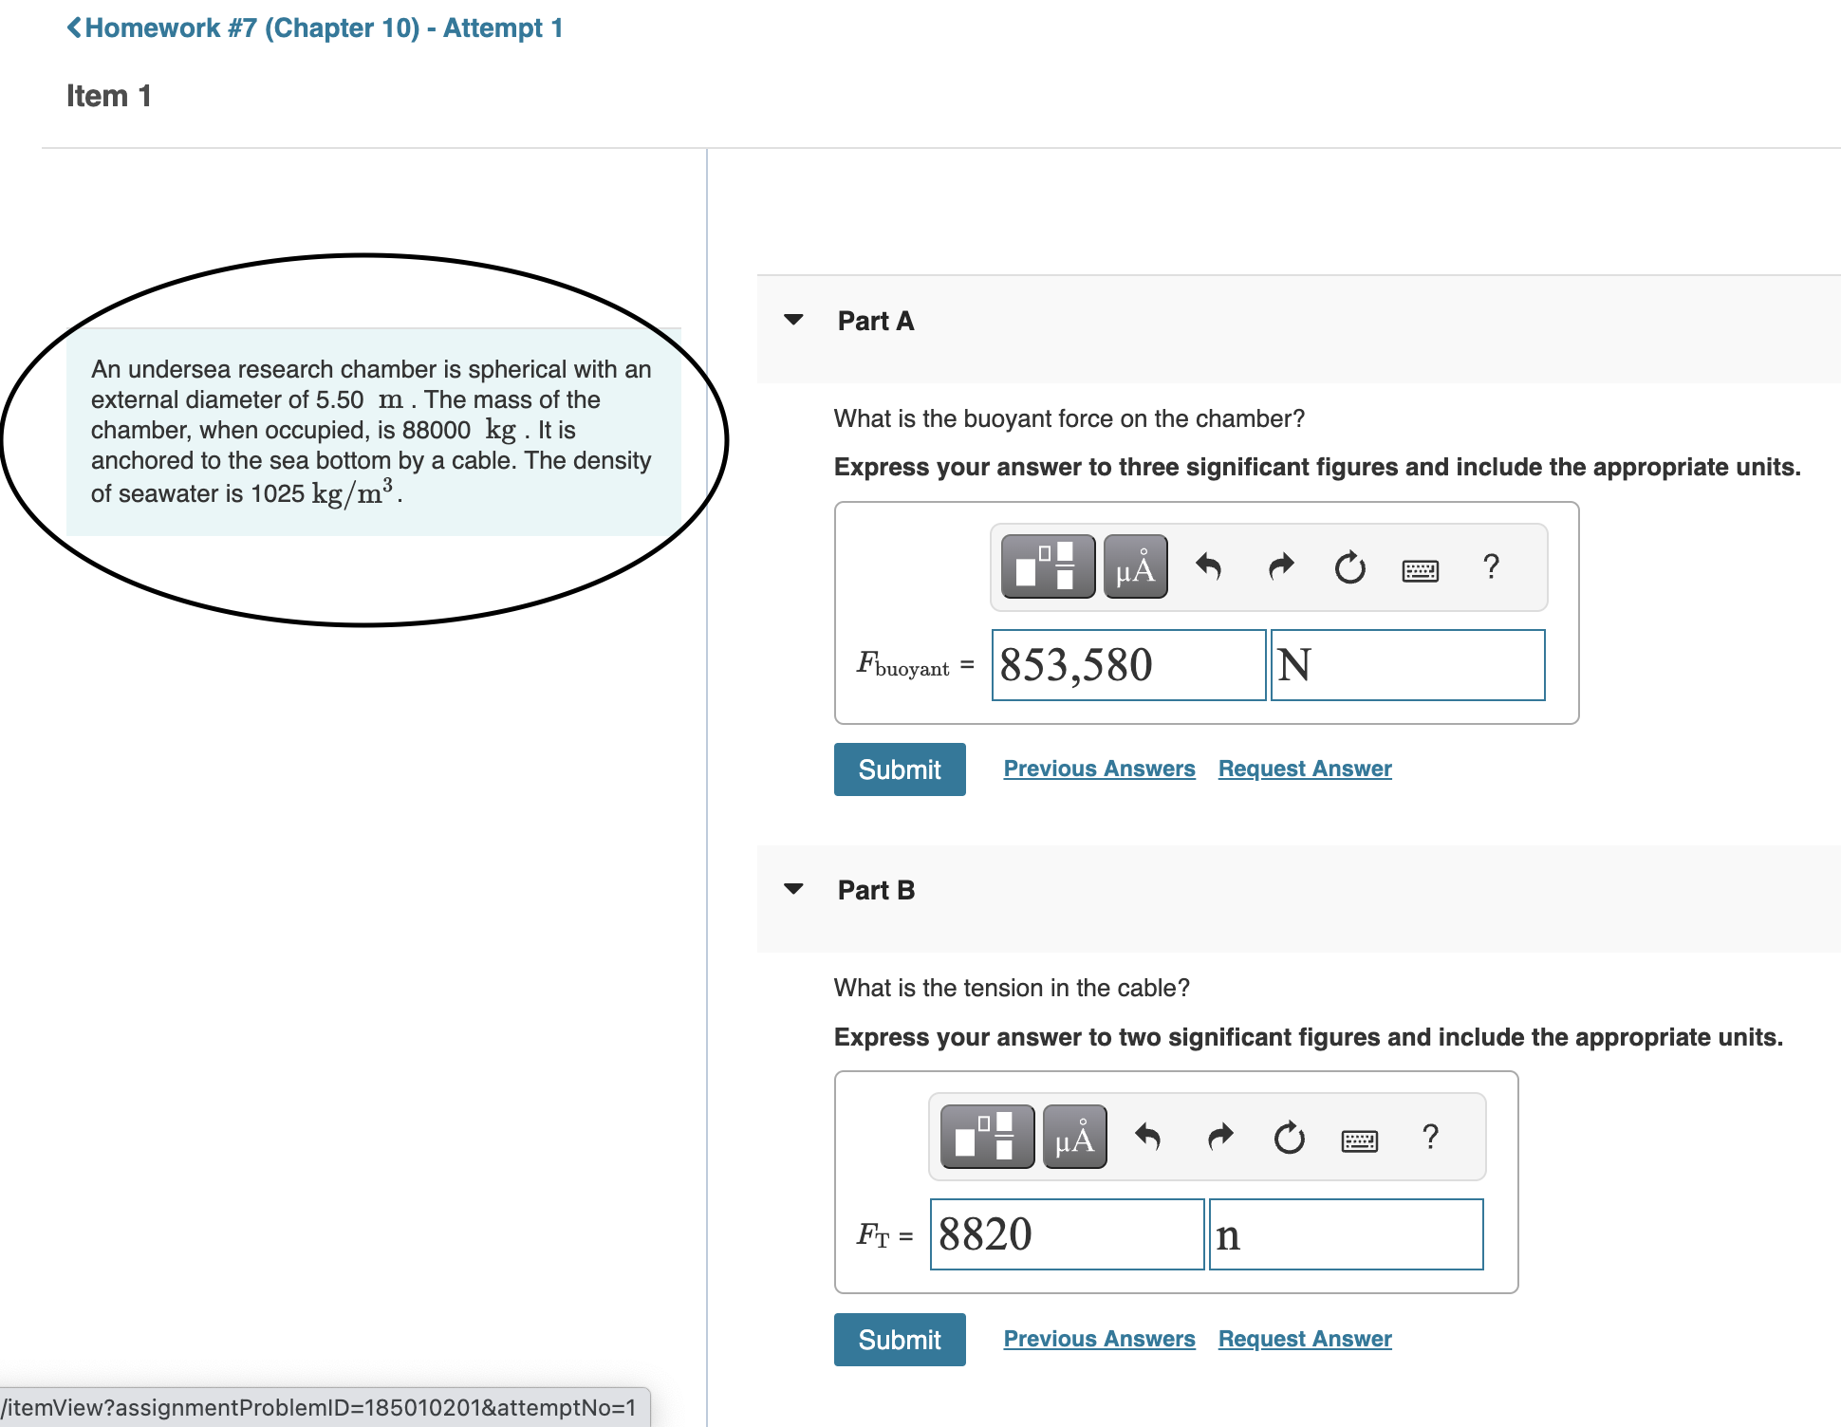The image size is (1841, 1427).
Task: Click the buoyant force value field
Action: tap(1127, 665)
